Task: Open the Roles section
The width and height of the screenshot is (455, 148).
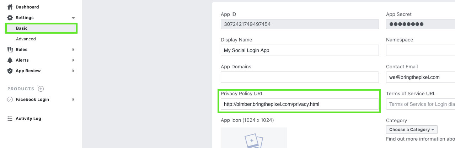Action: 21,50
